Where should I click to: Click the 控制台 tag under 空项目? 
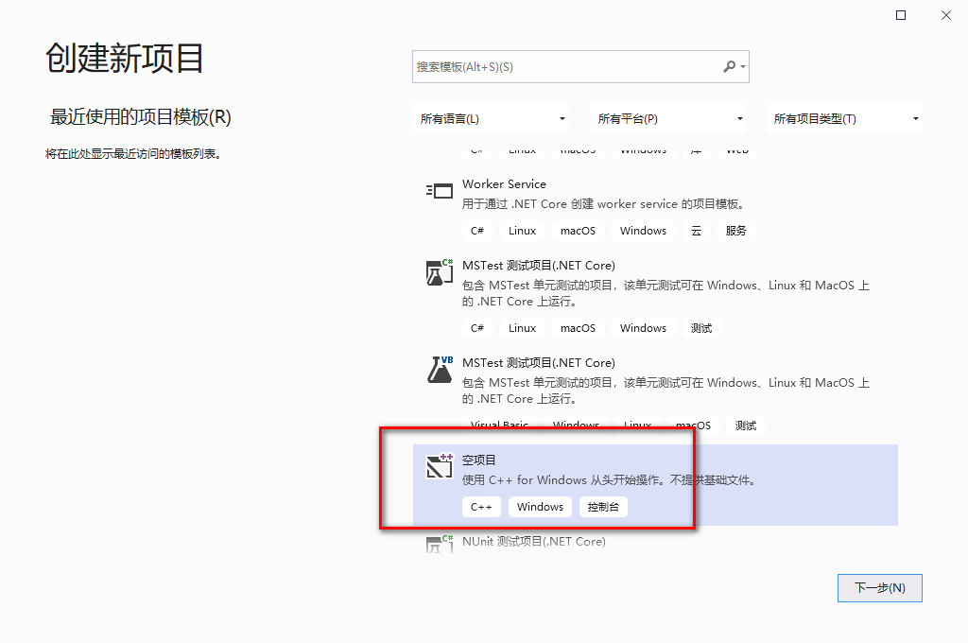[603, 506]
